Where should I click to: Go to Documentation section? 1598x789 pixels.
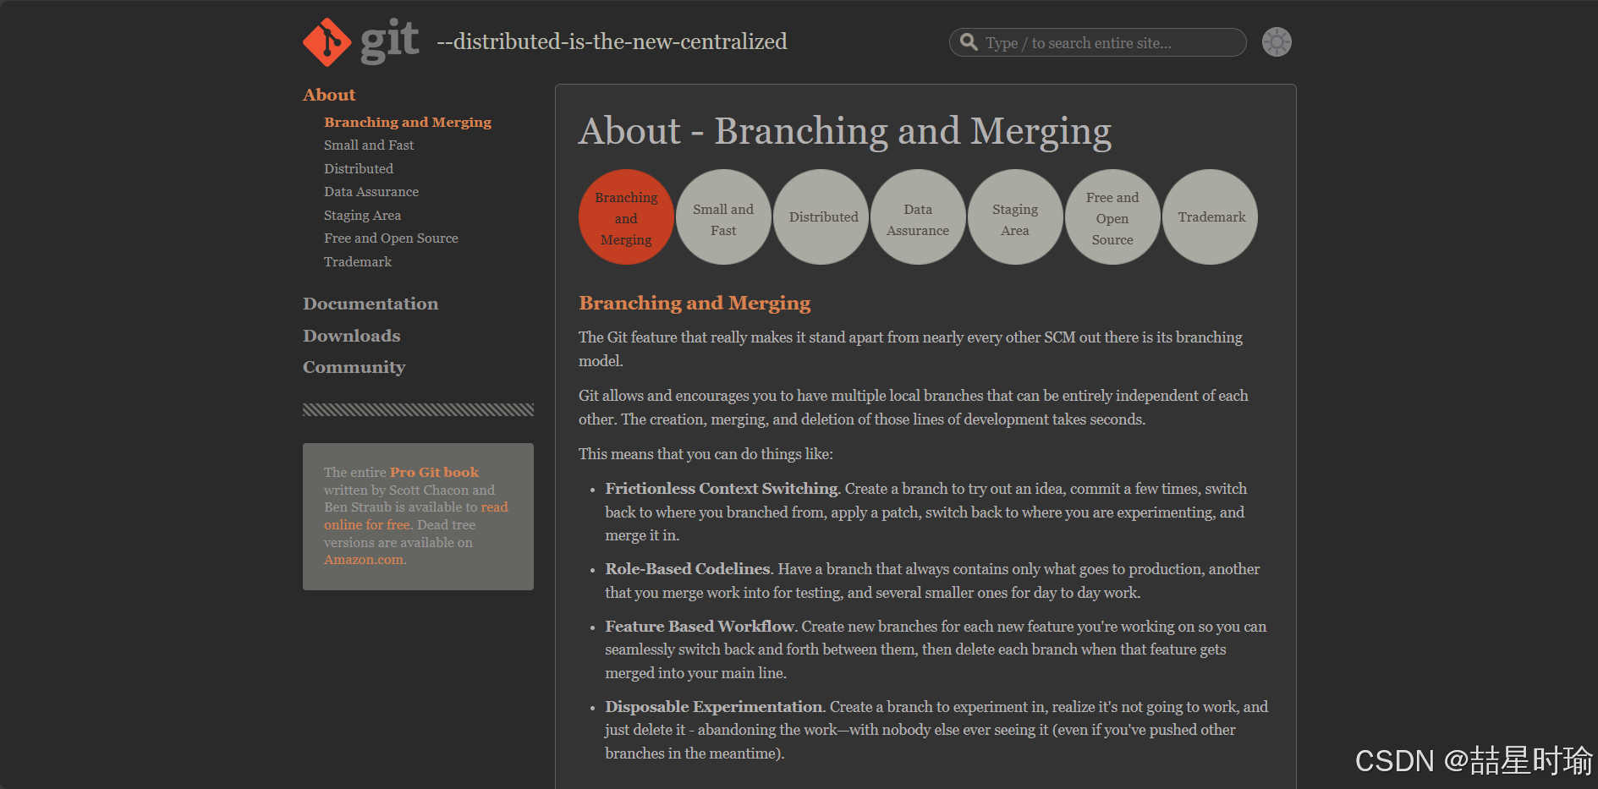[371, 304]
